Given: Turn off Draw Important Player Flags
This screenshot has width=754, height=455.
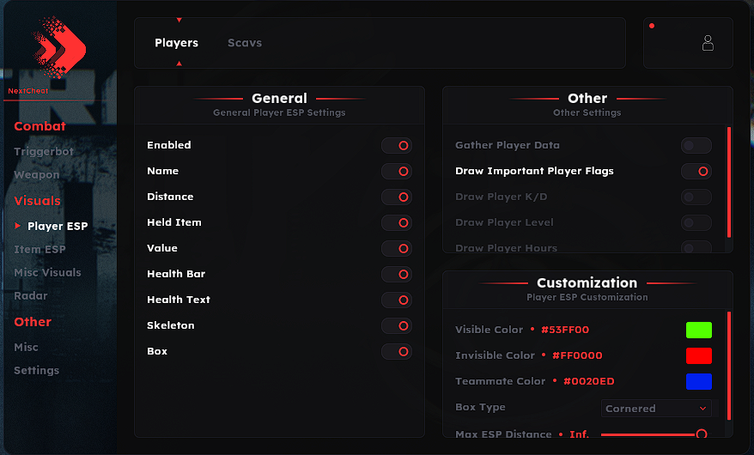Looking at the screenshot, I should coord(696,172).
